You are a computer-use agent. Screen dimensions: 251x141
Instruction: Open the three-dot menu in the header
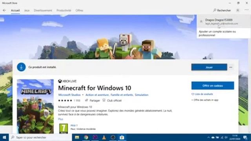click(247, 10)
